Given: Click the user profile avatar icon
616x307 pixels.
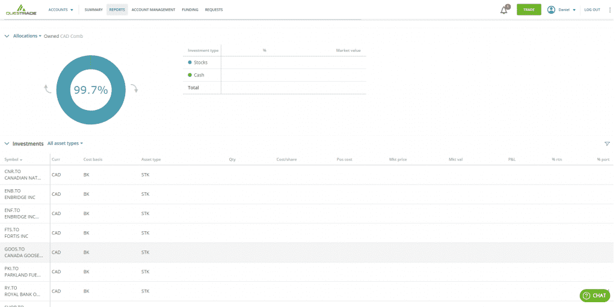Looking at the screenshot, I should click(x=551, y=10).
